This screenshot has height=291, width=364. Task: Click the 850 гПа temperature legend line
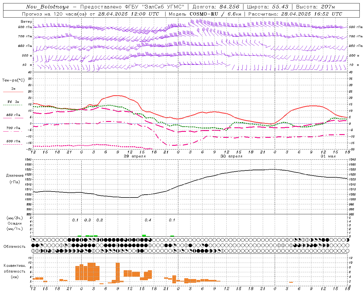13,118
